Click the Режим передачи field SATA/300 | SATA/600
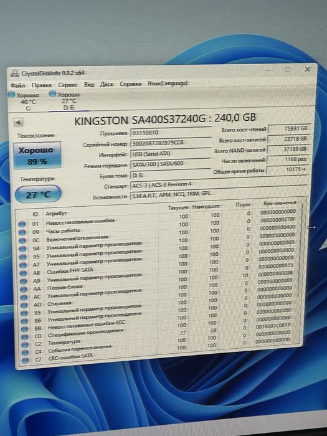The width and height of the screenshot is (327, 436). click(171, 163)
